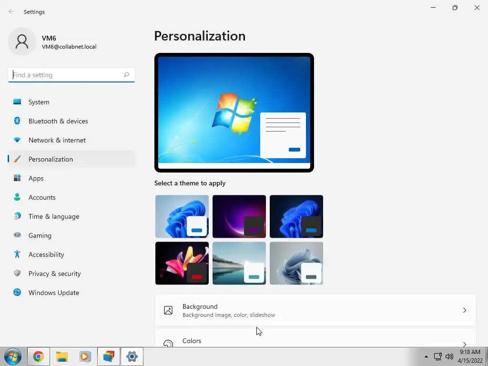Select the Personalization category

[71, 159]
